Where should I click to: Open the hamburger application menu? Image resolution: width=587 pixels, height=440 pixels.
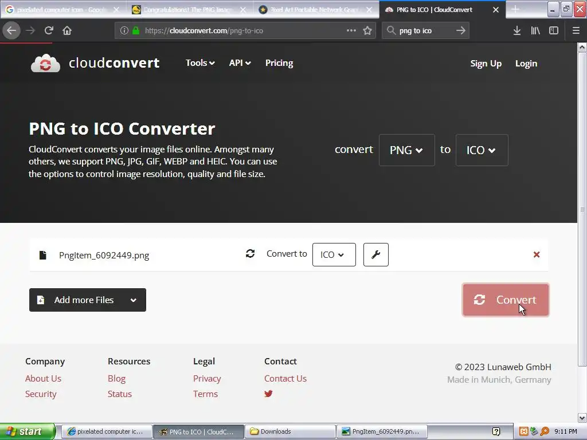point(576,30)
